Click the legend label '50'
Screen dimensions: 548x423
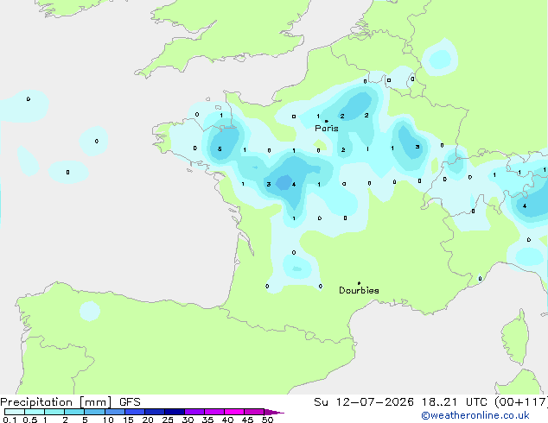click(x=268, y=420)
